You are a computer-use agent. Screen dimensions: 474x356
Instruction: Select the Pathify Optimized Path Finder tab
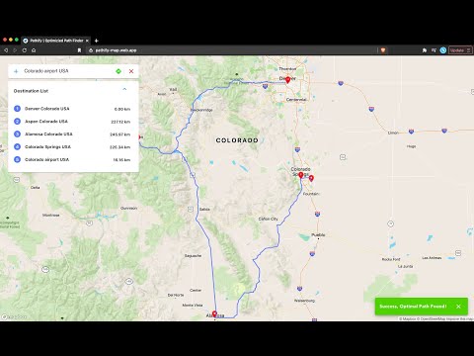pos(55,41)
